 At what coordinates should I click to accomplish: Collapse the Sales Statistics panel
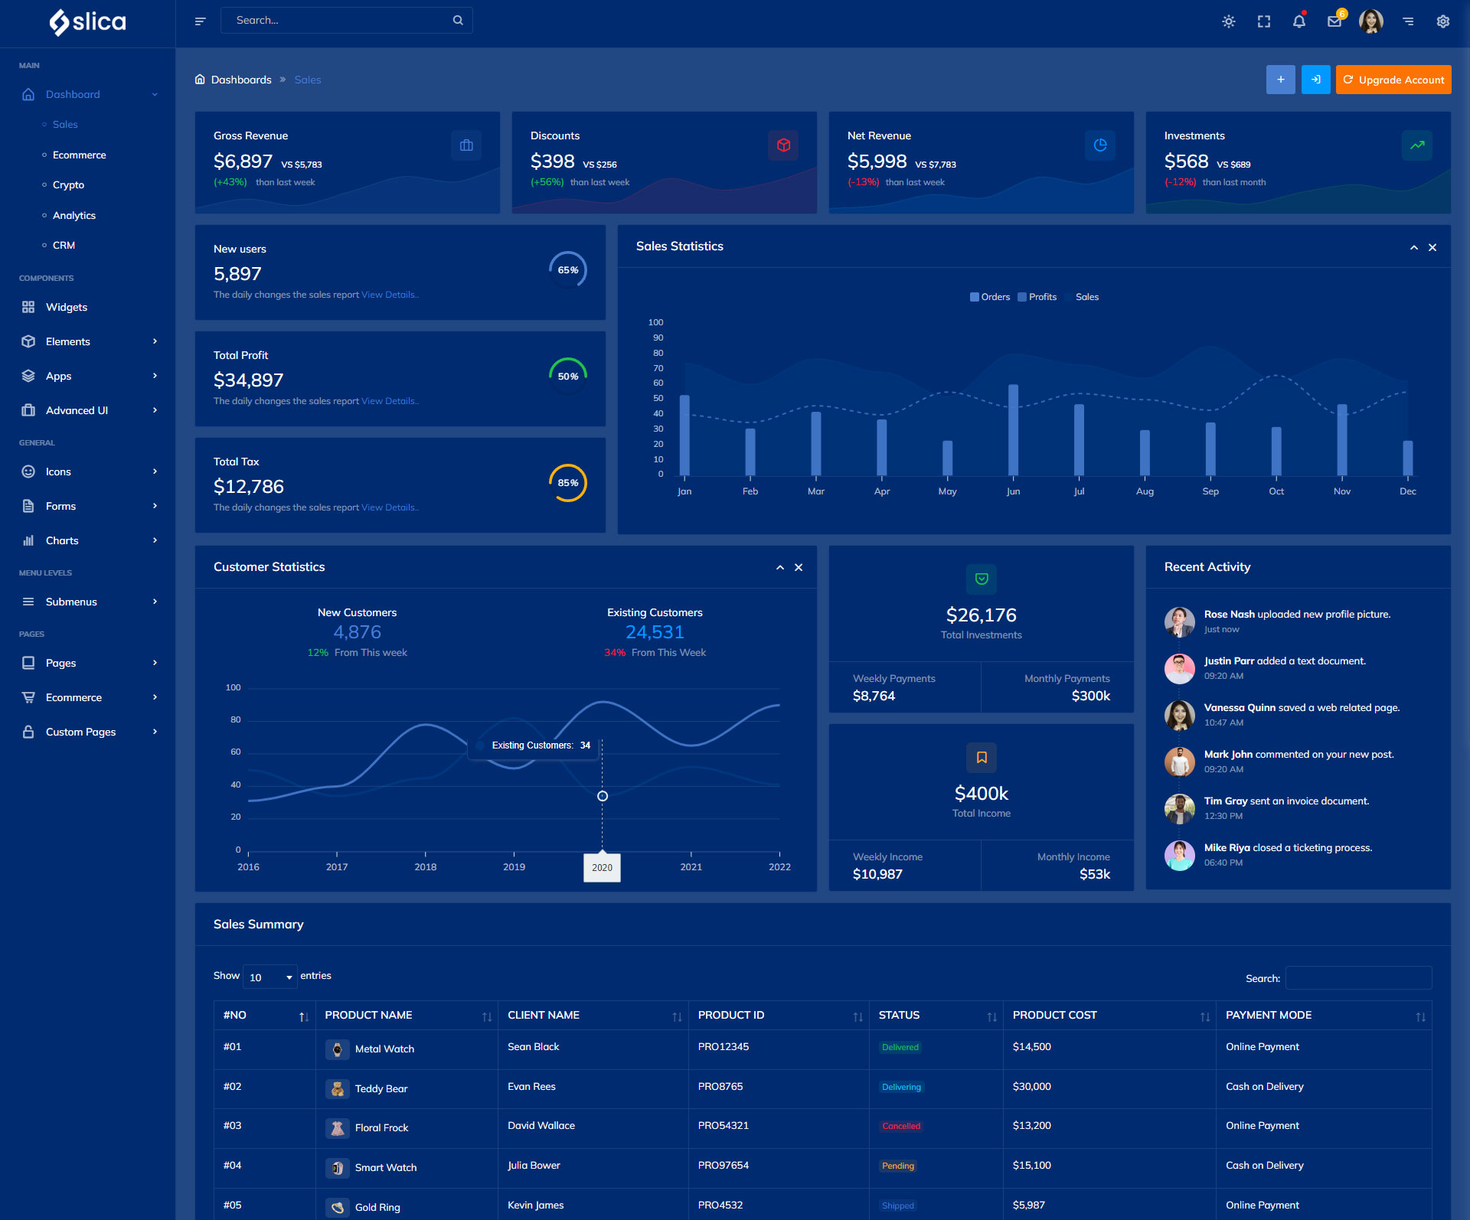click(x=1414, y=247)
